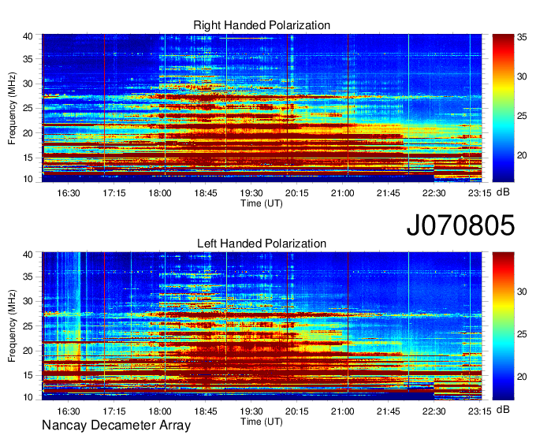Viewport: 536px width, 435px height.
Task: Click the "Right Handed Polarization" plot title
Action: (x=262, y=25)
